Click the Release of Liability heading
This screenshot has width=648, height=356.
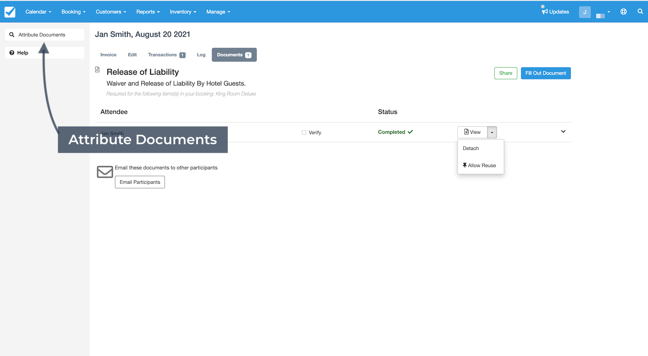(142, 72)
